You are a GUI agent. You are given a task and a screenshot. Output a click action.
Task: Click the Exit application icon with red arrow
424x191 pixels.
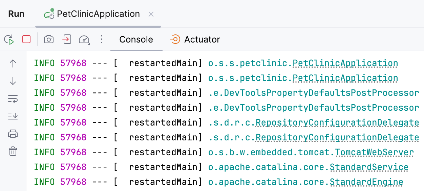(66, 39)
